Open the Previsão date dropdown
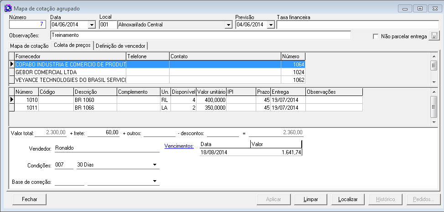Image resolution: width=444 pixels, height=212 pixels. 270,25
